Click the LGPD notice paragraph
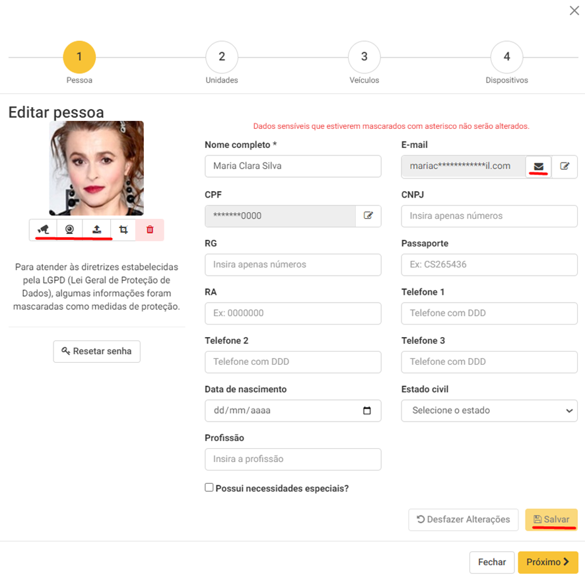The image size is (585, 577). tap(96, 286)
